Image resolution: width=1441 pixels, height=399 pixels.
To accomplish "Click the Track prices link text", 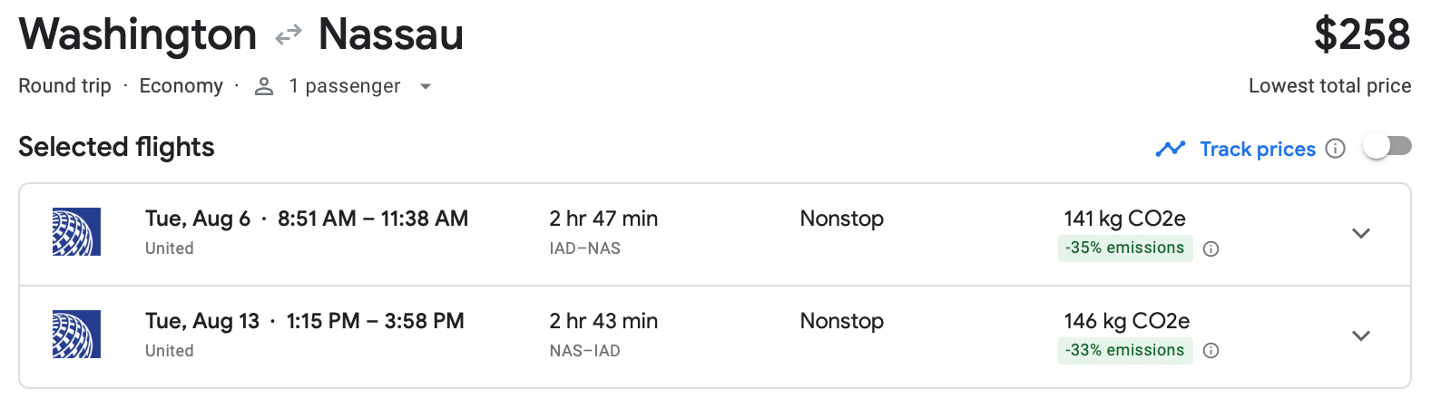I will 1258,149.
